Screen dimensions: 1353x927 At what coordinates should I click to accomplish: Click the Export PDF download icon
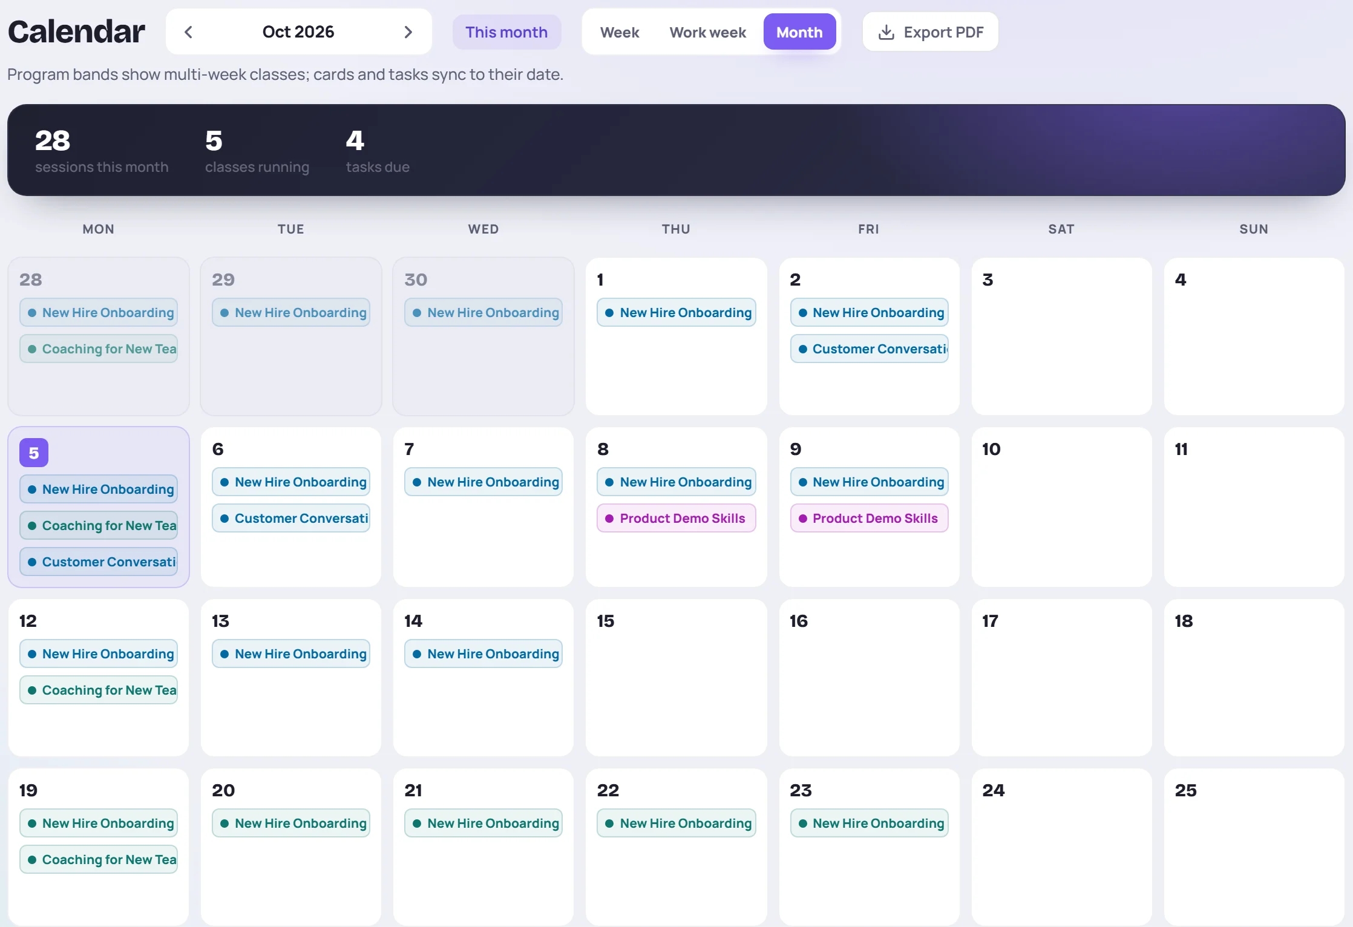(x=886, y=32)
